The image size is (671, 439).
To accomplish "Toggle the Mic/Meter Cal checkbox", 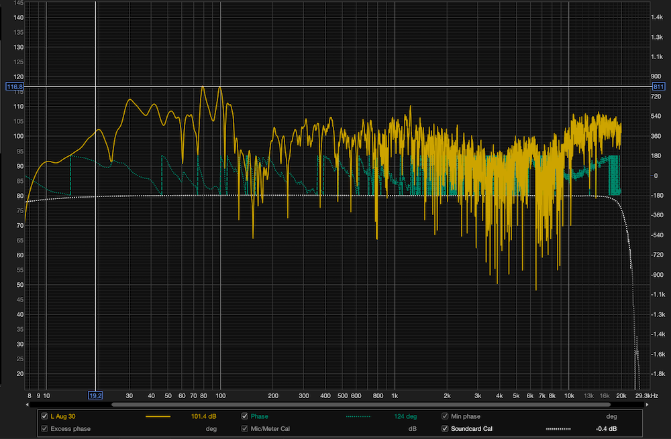I will tap(245, 428).
